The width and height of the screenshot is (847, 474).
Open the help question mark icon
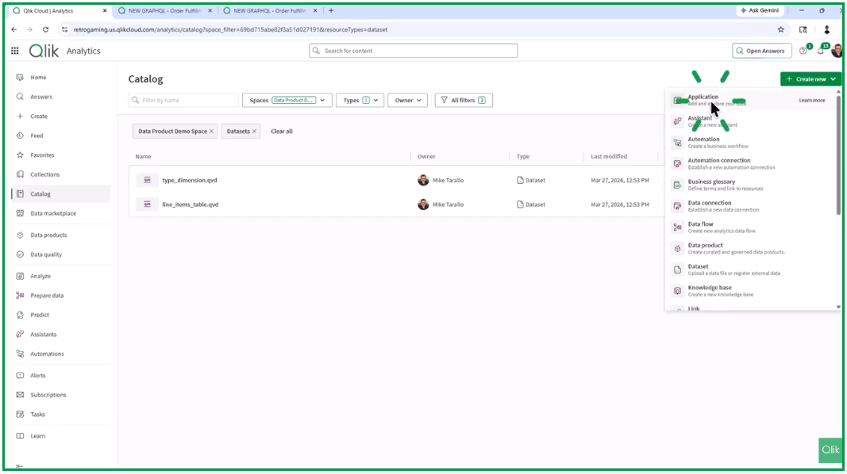803,51
